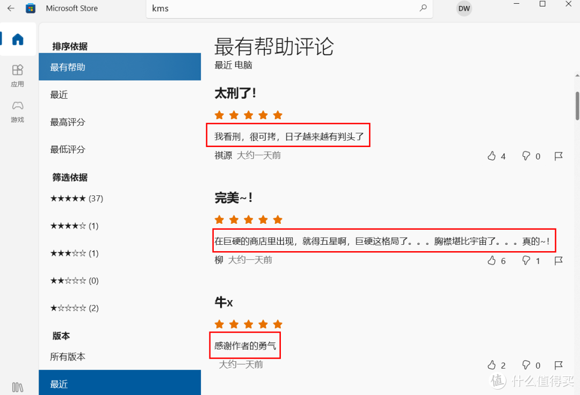
Task: Click the 版本 section label
Action: [61, 335]
